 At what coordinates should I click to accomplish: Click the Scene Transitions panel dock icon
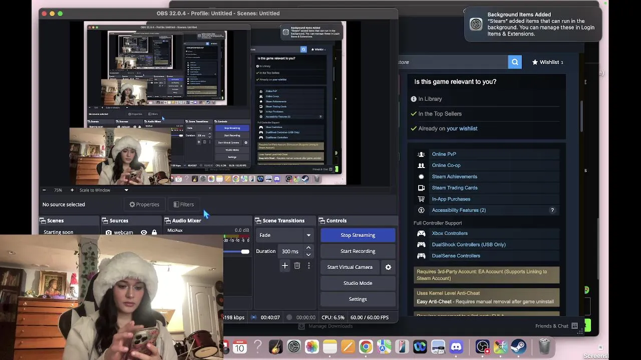[258, 220]
